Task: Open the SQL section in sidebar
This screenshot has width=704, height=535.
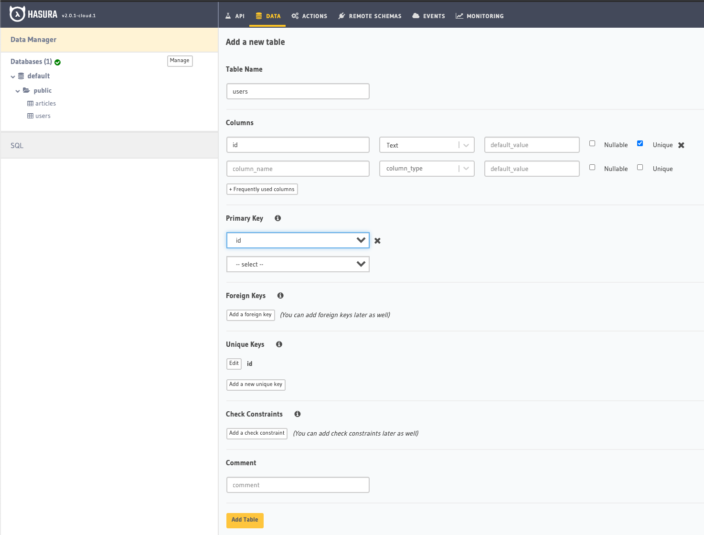Action: [x=109, y=145]
